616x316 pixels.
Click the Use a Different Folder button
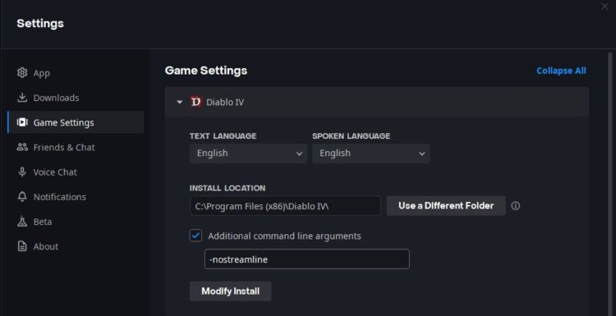pyautogui.click(x=446, y=206)
